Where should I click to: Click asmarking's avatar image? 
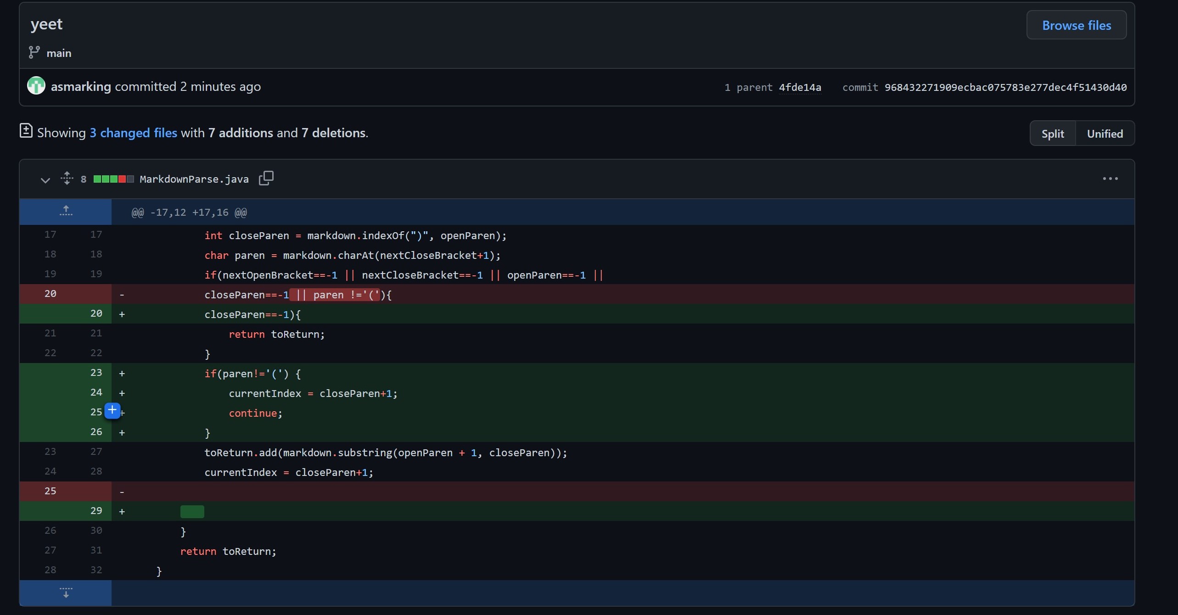tap(36, 85)
